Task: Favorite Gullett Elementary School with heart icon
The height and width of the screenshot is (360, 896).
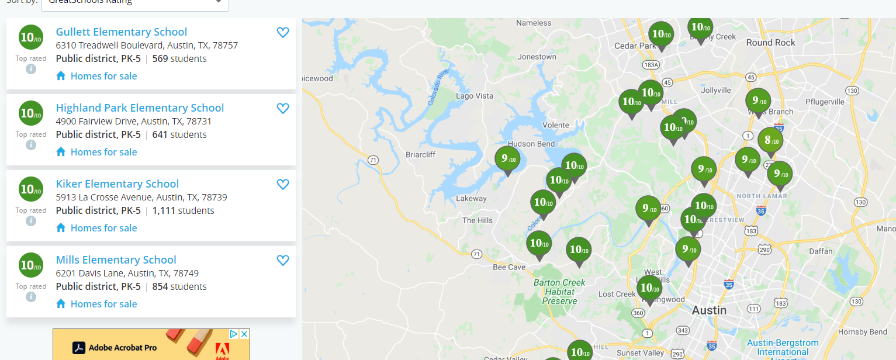Action: [283, 33]
